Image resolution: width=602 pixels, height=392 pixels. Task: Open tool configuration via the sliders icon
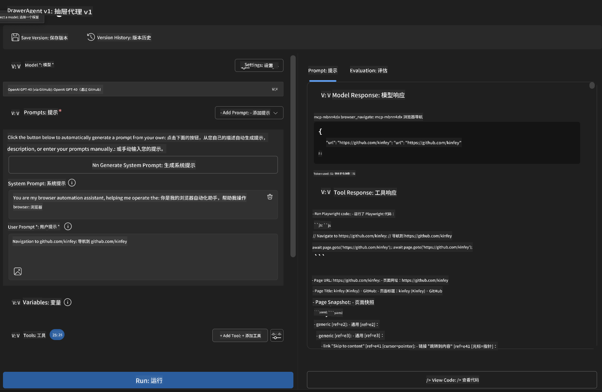(277, 335)
